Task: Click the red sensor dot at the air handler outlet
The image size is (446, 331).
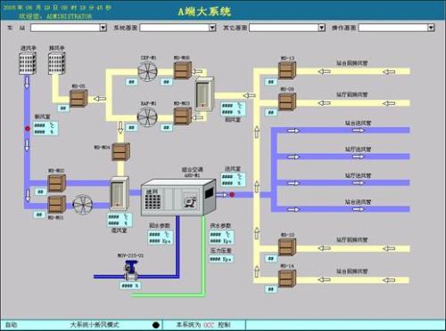Action: click(x=232, y=195)
